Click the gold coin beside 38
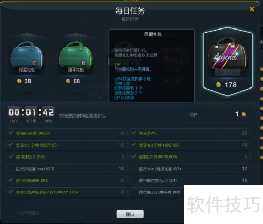The width and height of the screenshot is (263, 224). coord(19,81)
